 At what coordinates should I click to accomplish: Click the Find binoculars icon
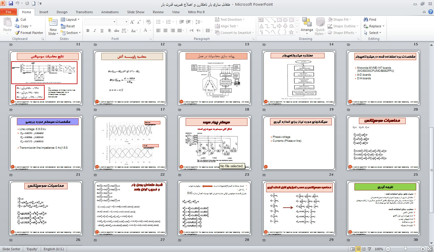point(366,20)
